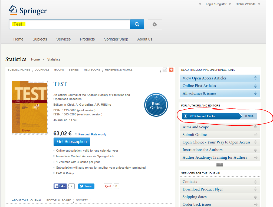273x207 pixels.
Task: Click the TEST journal cover thumbnail
Action: 29,107
